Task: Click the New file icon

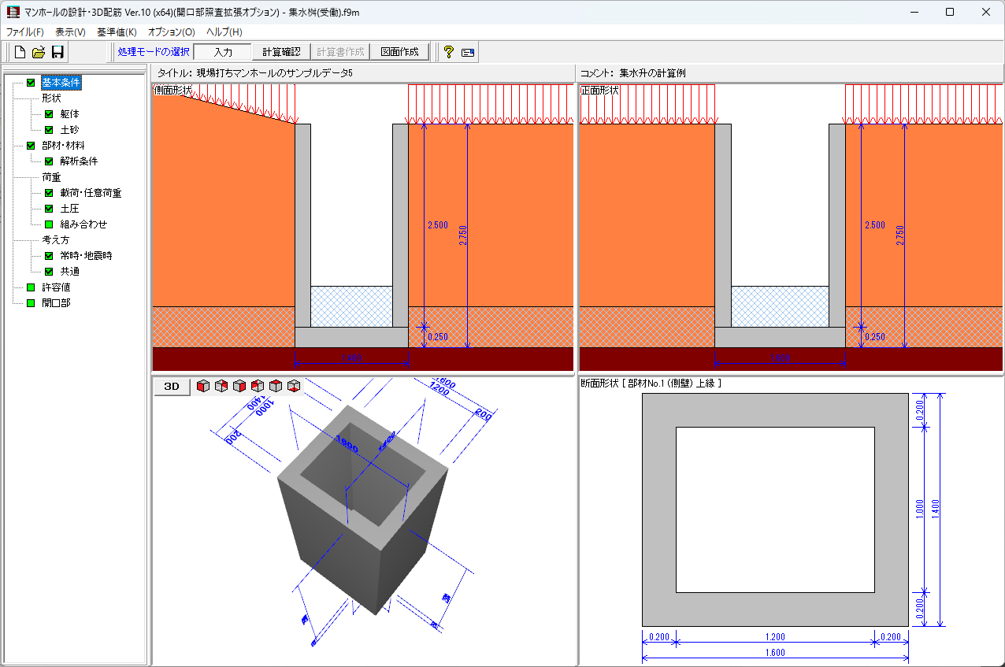Action: pyautogui.click(x=20, y=53)
